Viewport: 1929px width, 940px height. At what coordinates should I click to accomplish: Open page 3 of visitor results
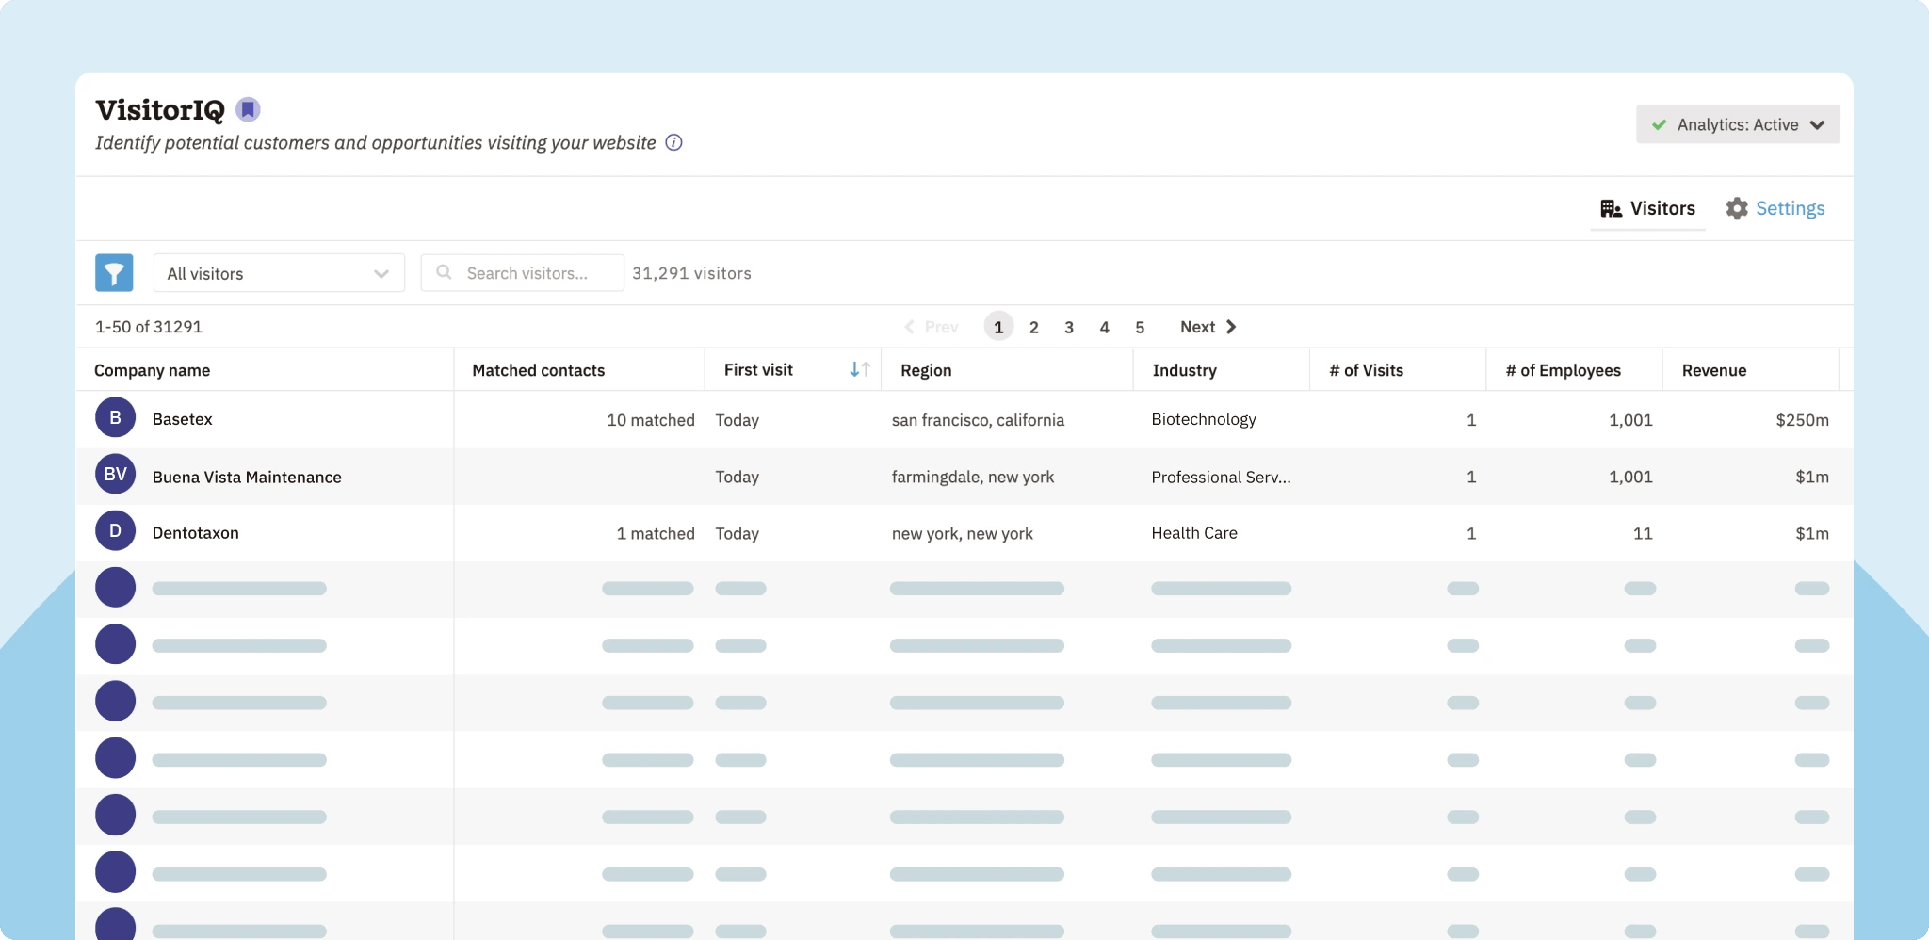[1069, 326]
